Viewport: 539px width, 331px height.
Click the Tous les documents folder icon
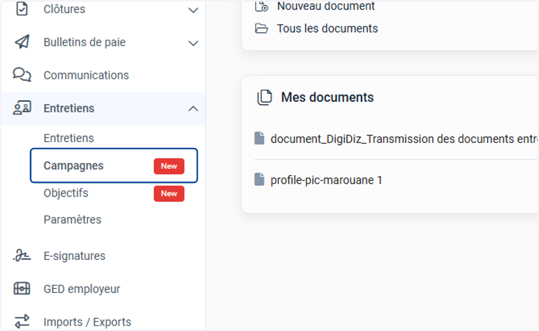(261, 29)
